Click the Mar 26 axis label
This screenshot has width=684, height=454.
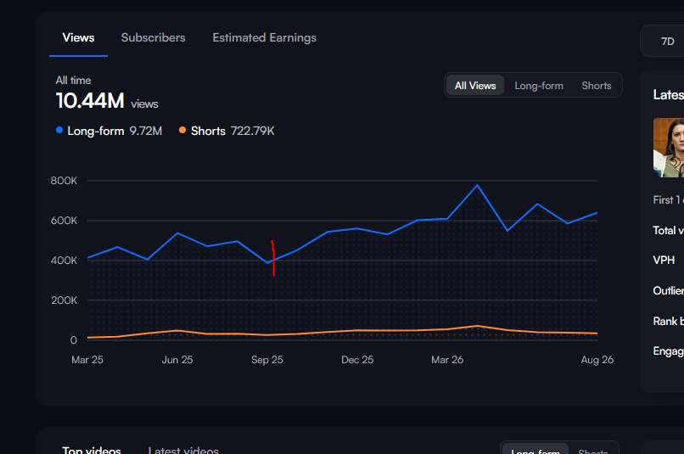point(447,360)
